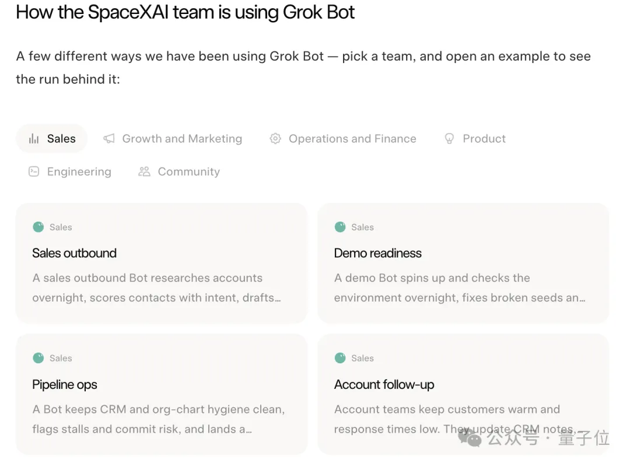Click the lightbulb icon beside Product

pos(449,139)
